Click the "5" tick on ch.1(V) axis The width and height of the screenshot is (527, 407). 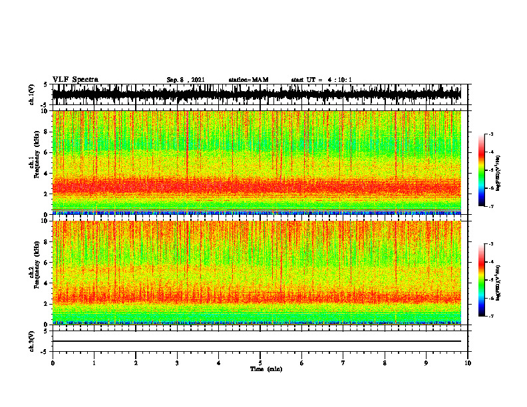click(x=46, y=85)
